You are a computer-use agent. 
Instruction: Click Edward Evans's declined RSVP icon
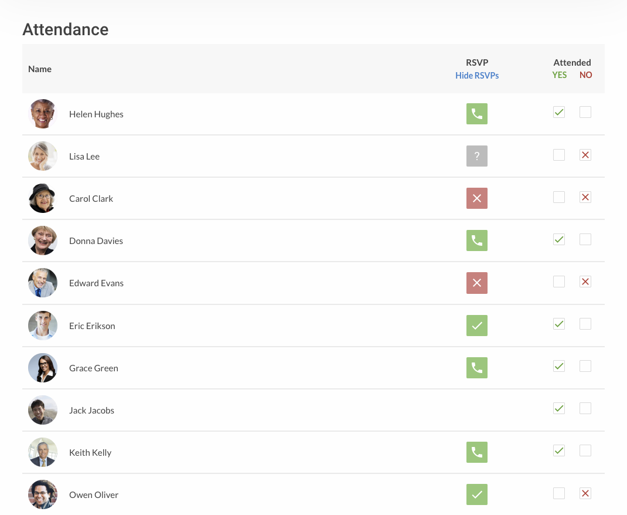click(x=476, y=283)
